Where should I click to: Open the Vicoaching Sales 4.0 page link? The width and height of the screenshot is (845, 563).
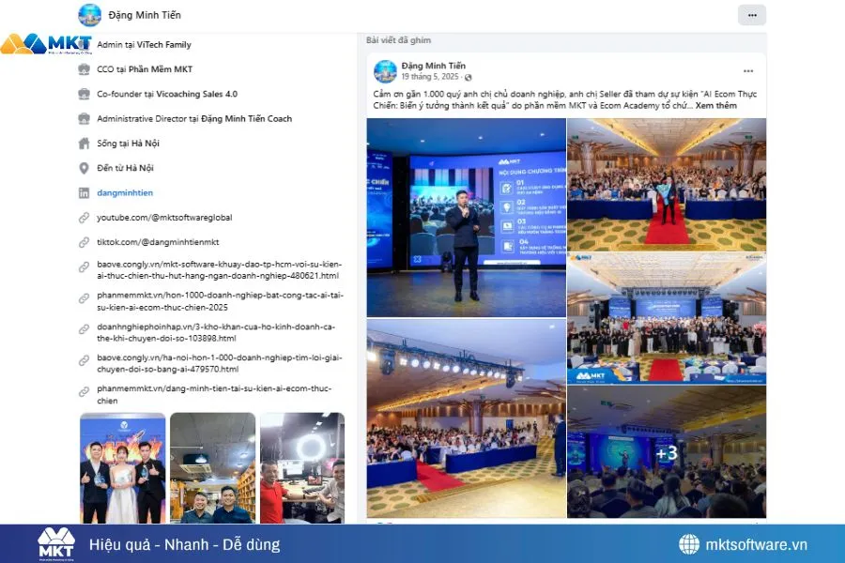point(197,94)
